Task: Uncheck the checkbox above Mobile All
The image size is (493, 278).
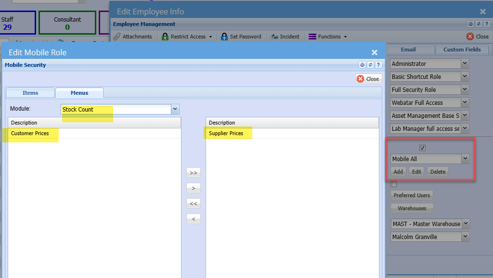Action: click(x=422, y=148)
